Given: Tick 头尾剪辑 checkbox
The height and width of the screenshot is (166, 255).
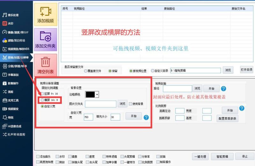Looking at the screenshot, I should 128,156.
